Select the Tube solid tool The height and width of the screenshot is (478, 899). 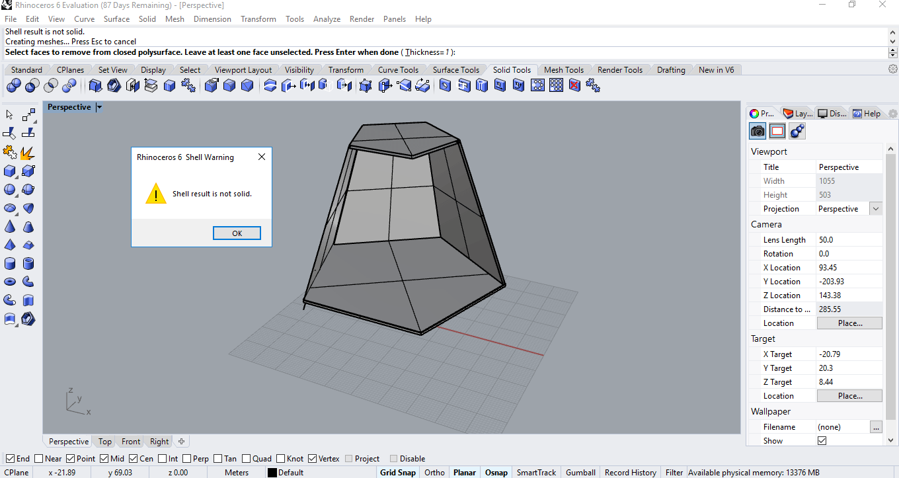[28, 264]
